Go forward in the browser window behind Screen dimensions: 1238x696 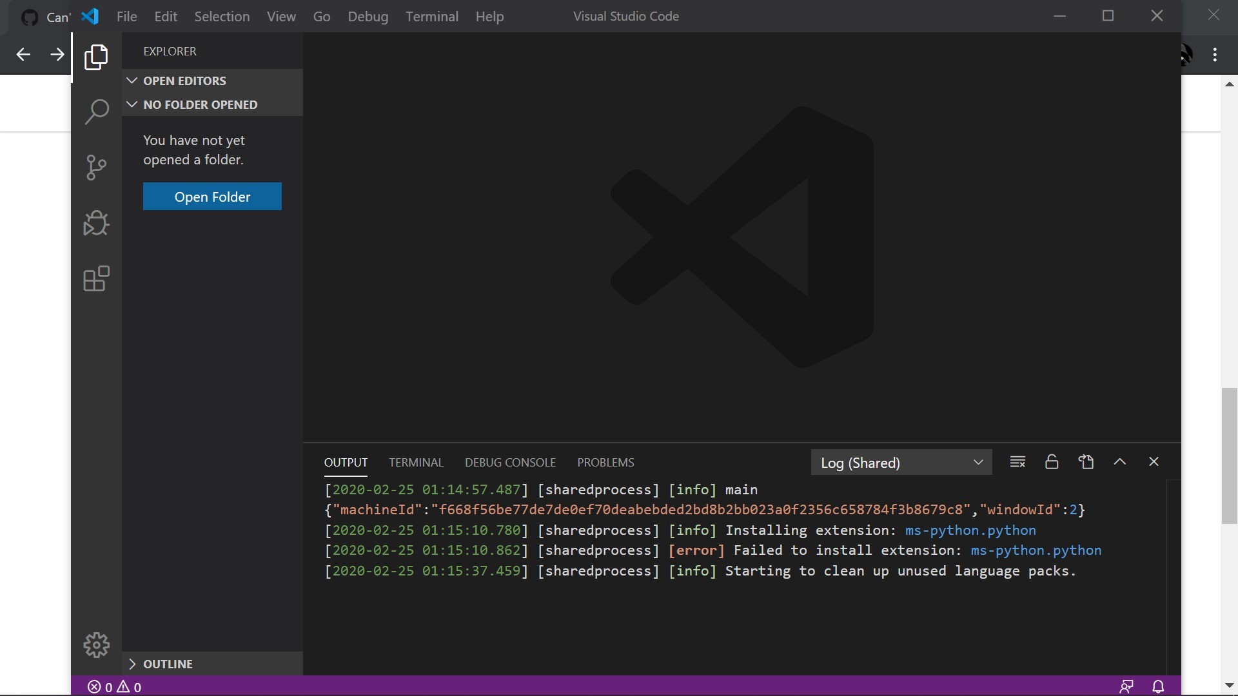point(57,55)
